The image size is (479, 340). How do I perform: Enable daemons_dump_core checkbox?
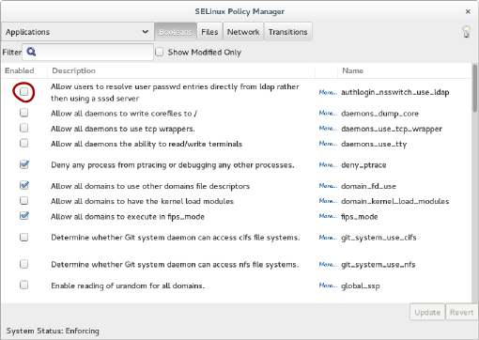pyautogui.click(x=23, y=113)
